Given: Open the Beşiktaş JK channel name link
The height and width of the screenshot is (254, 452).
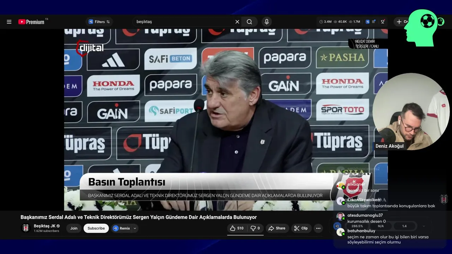Looking at the screenshot, I should tap(44, 226).
